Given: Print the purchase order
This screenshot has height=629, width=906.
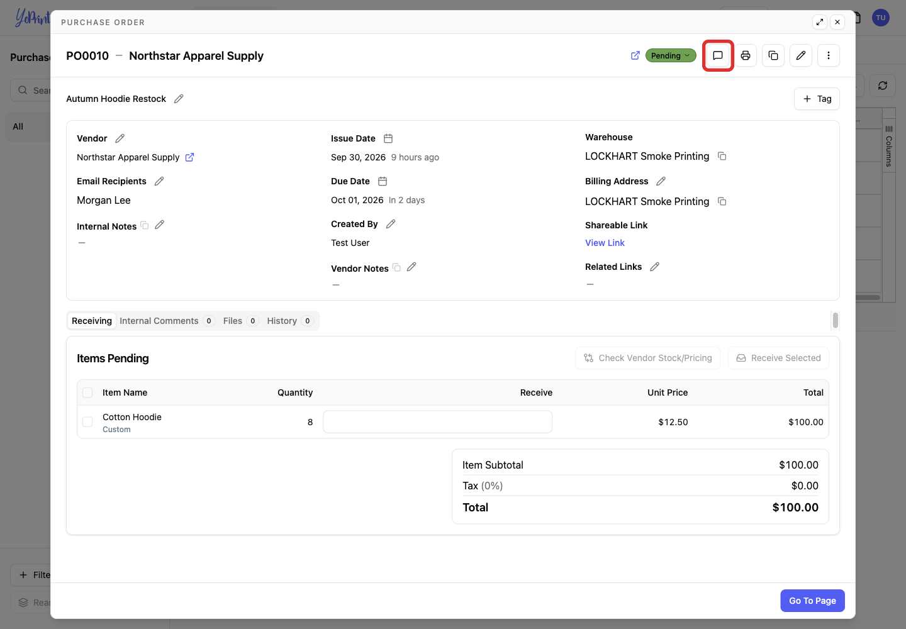Looking at the screenshot, I should (746, 55).
